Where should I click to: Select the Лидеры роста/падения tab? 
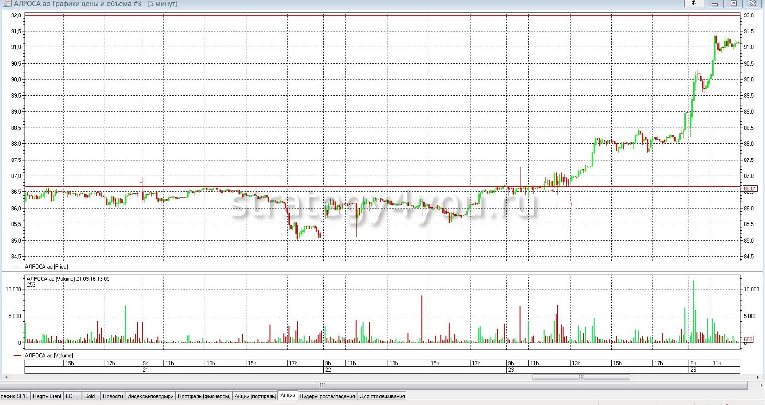(x=327, y=396)
